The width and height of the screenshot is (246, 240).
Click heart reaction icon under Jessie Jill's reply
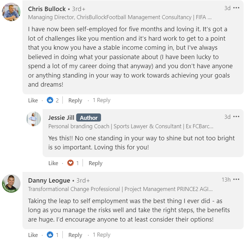[x=70, y=163]
